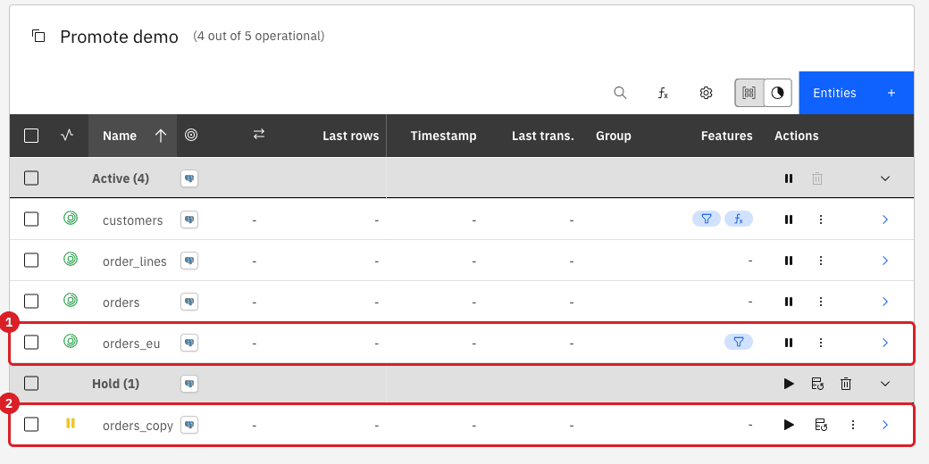Open settings gear in toolbar
This screenshot has height=464, width=929.
coord(706,93)
